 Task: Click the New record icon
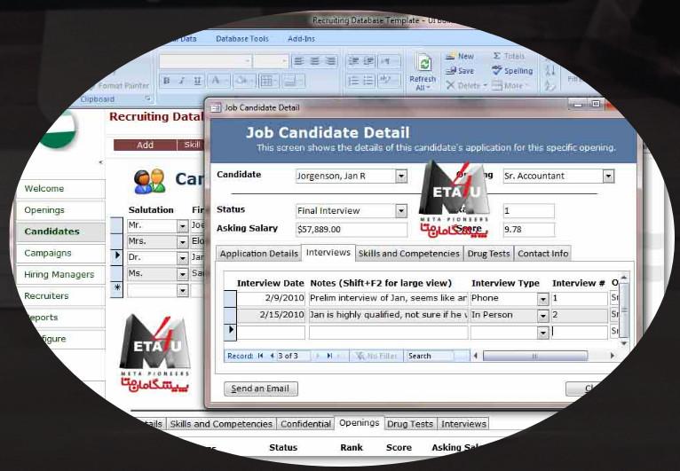pyautogui.click(x=460, y=57)
